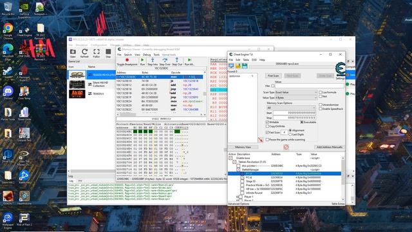The height and width of the screenshot is (232, 412).
Task: Check Enable Speedhack
Action: click(x=321, y=109)
